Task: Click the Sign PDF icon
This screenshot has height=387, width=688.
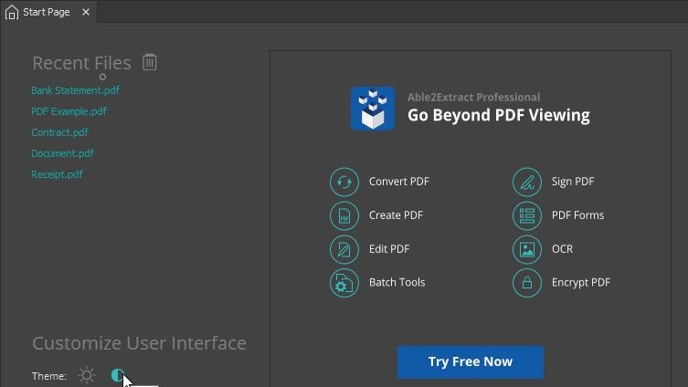Action: pos(526,182)
